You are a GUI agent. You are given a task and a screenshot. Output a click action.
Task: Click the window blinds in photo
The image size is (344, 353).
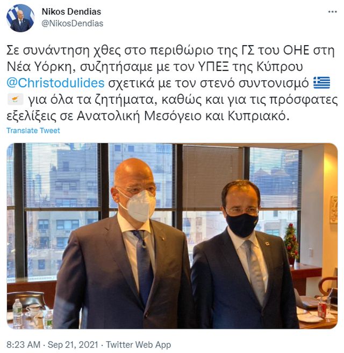pyautogui.click(x=212, y=177)
